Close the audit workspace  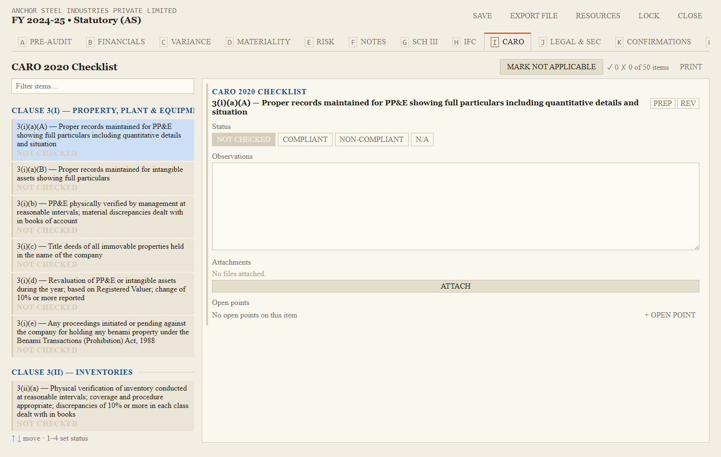coord(690,16)
